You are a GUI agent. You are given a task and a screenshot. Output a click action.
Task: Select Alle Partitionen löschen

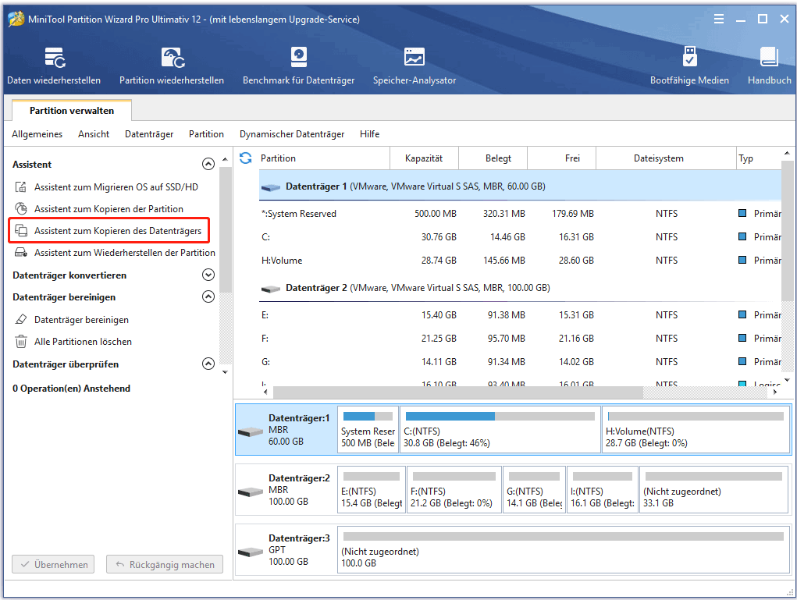[x=83, y=342]
